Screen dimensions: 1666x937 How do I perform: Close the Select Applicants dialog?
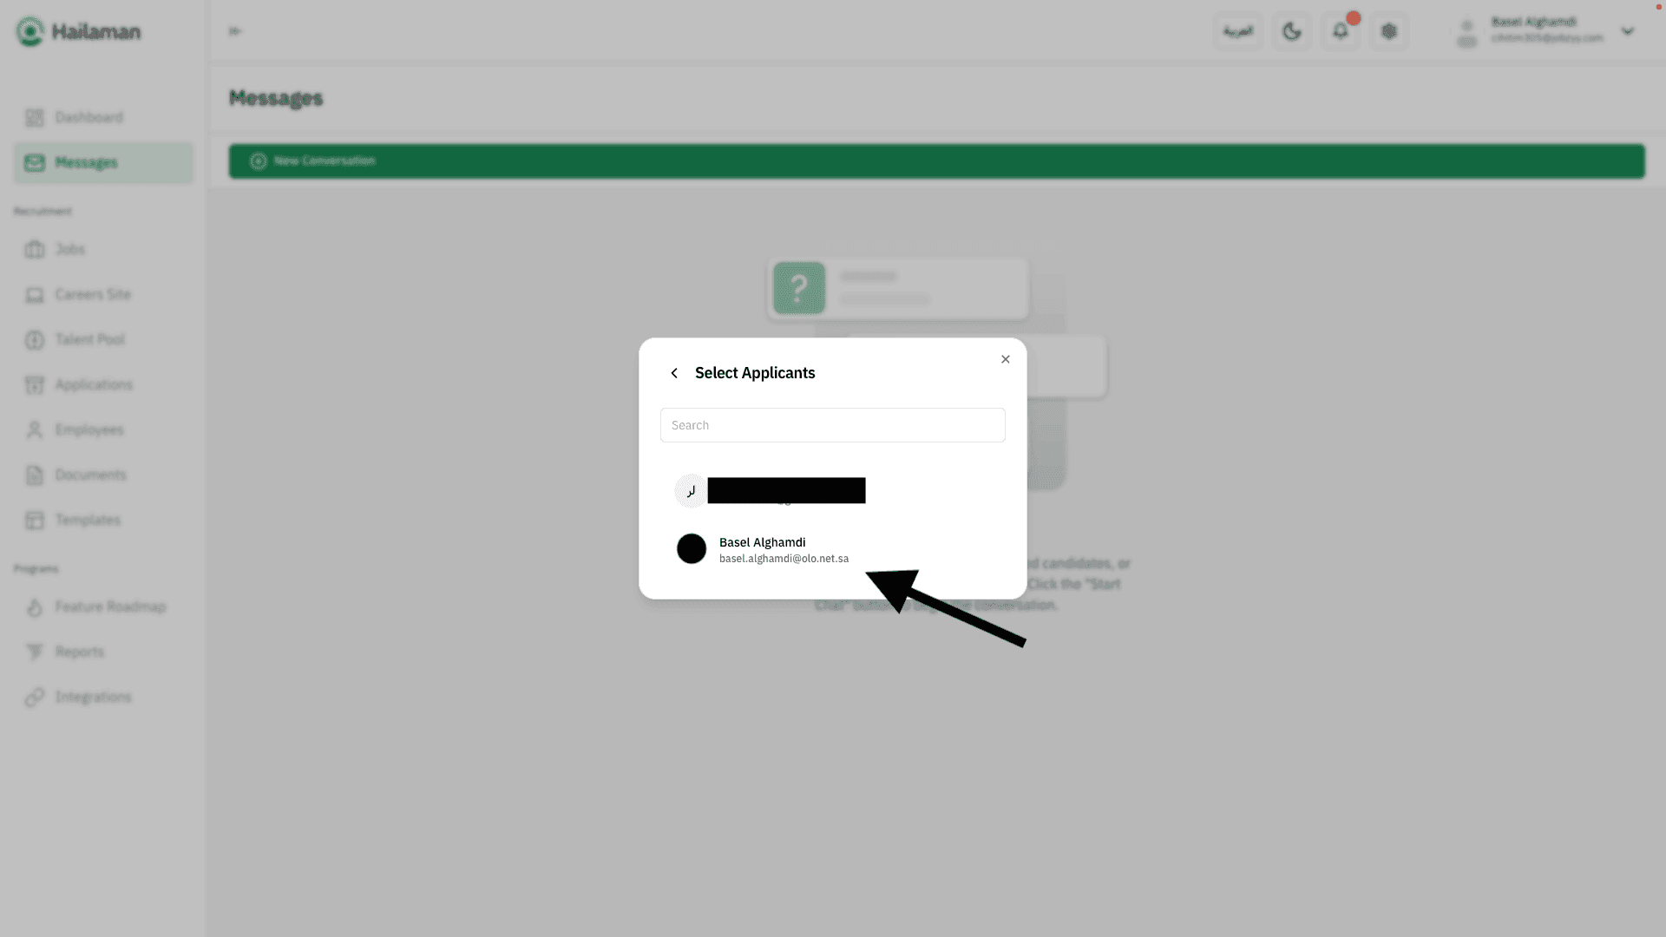click(1005, 359)
